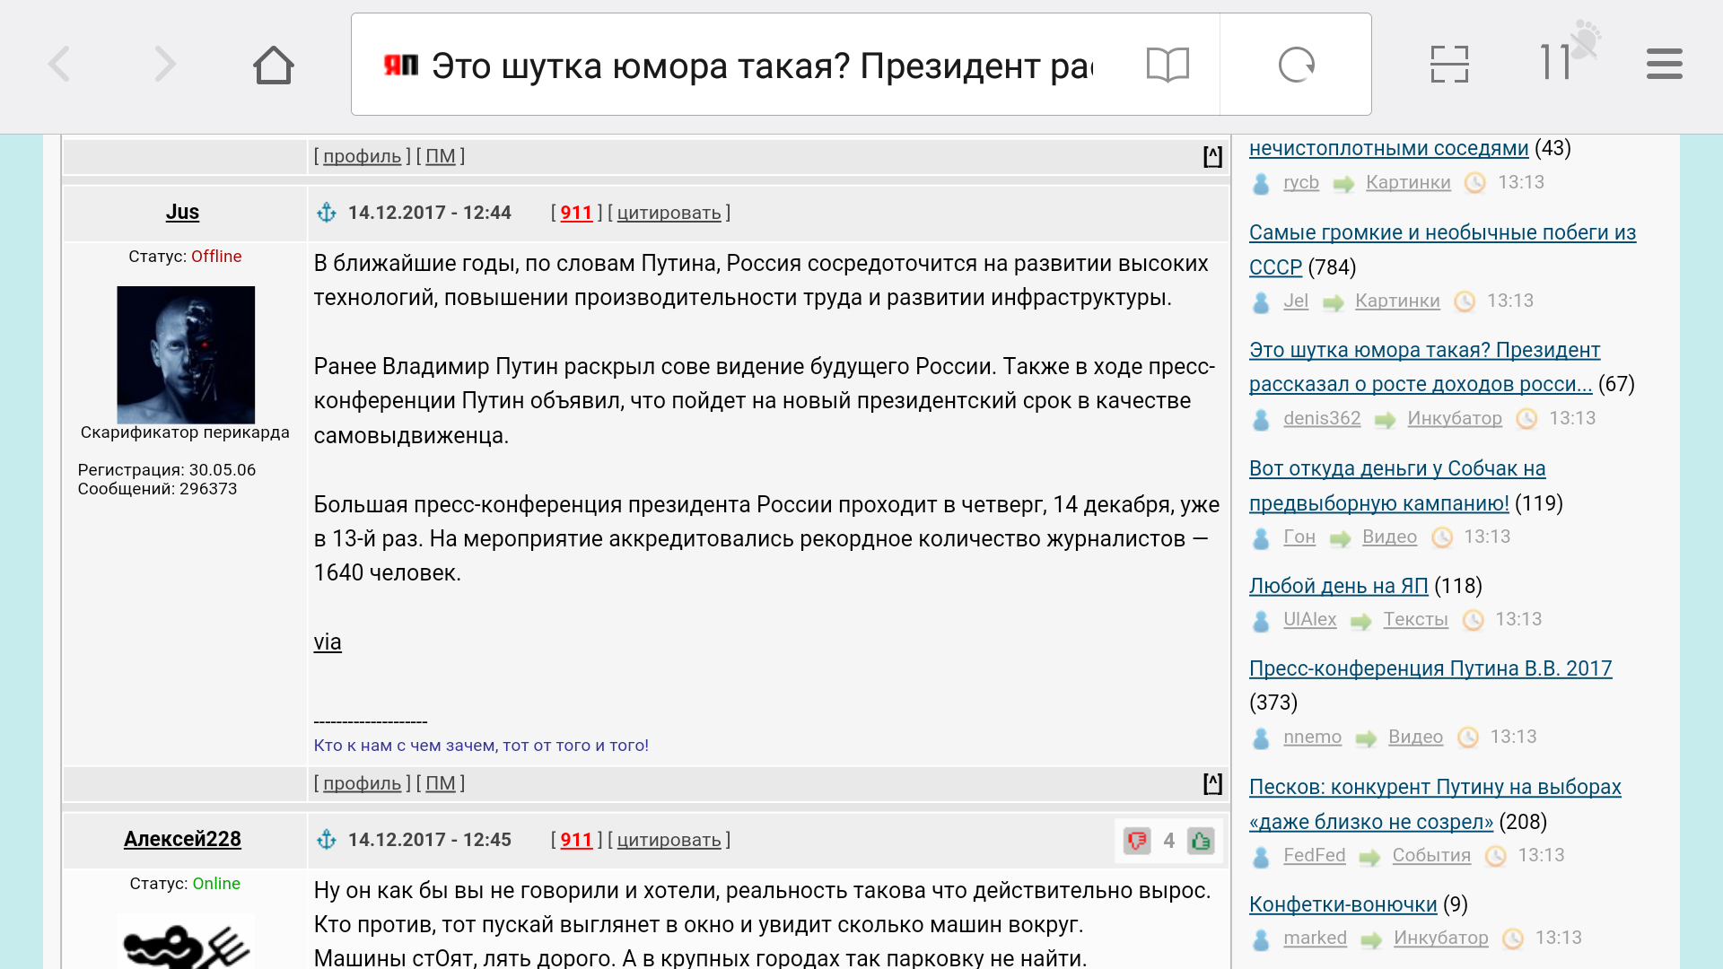Open user Гон in sidebar

coord(1299,537)
